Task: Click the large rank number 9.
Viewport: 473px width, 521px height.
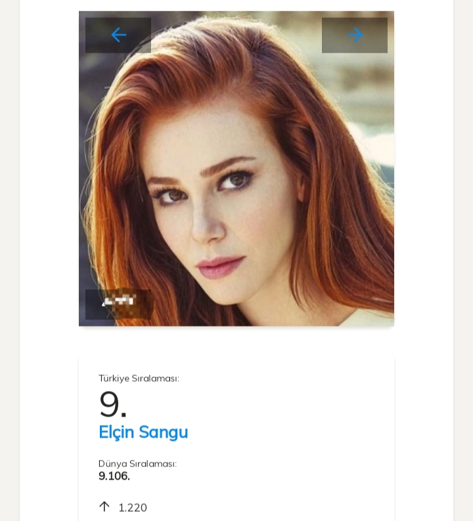Action: 112,404
